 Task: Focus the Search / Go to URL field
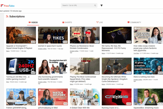tap(77, 5)
